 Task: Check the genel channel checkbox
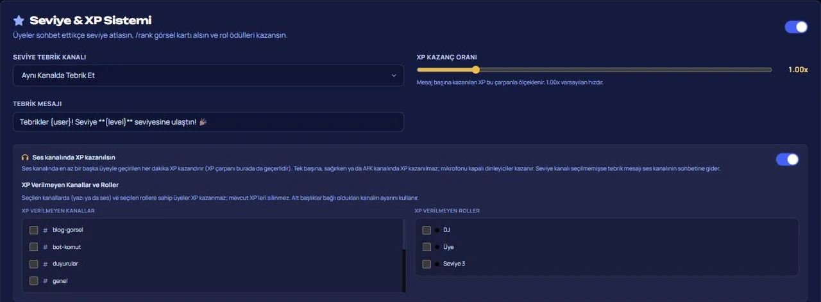33,281
